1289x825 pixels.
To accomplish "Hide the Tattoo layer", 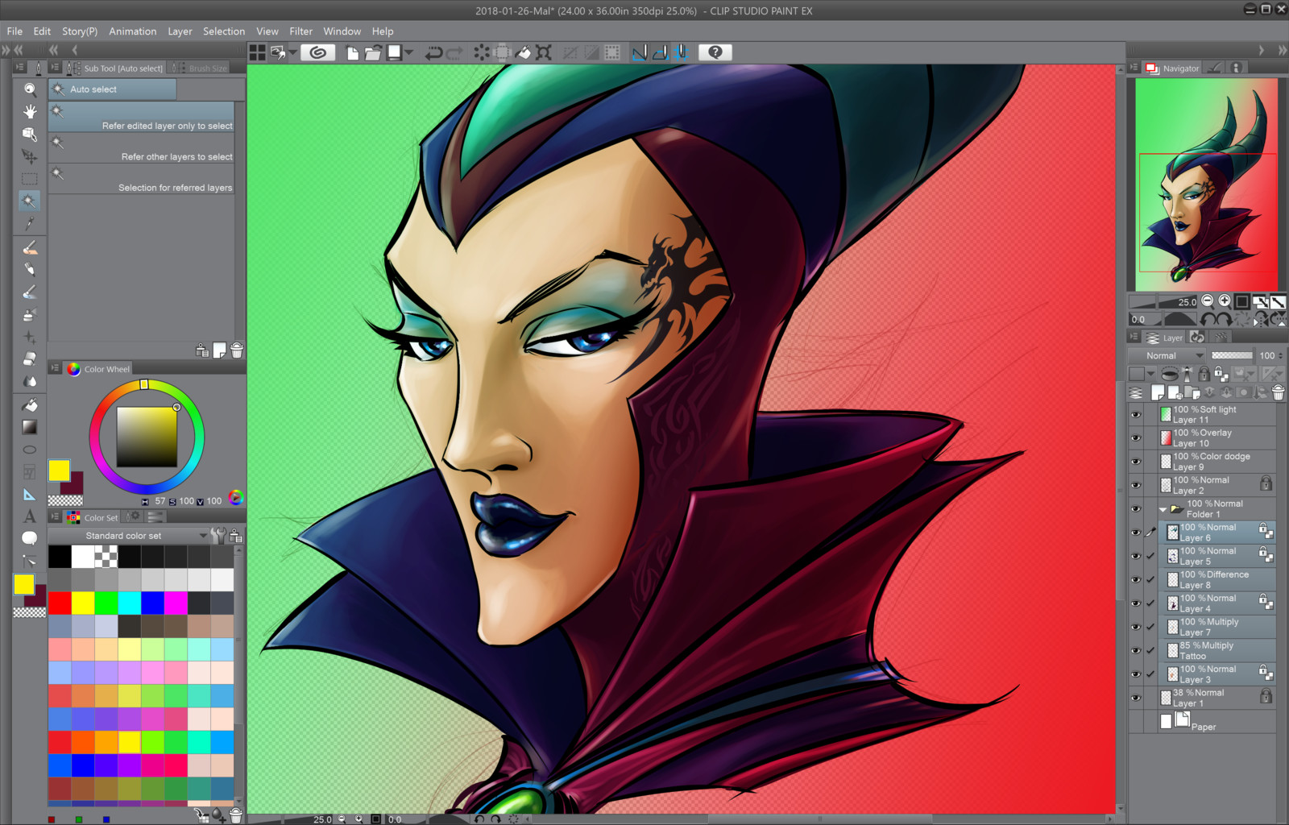I will point(1136,651).
